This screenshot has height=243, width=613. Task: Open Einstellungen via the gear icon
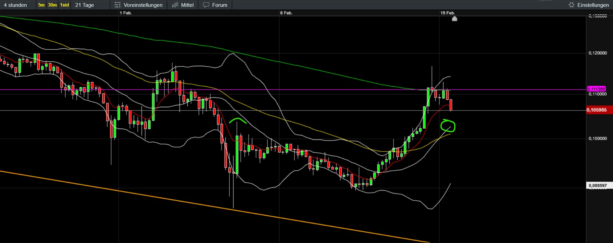click(571, 5)
